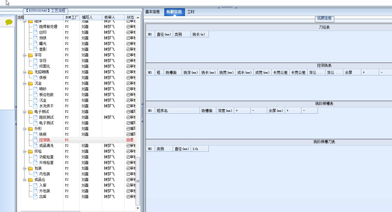Click the document icon beside 预烘

[x=35, y=38]
